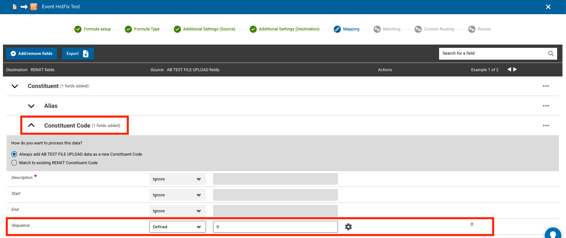
Task: Click Add/remove fields button
Action: 32,53
